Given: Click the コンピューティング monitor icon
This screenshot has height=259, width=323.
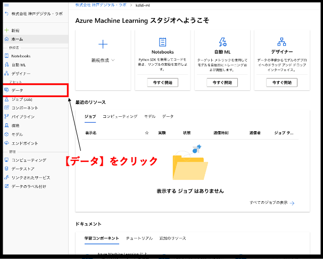Looking at the screenshot, I should 6,160.
